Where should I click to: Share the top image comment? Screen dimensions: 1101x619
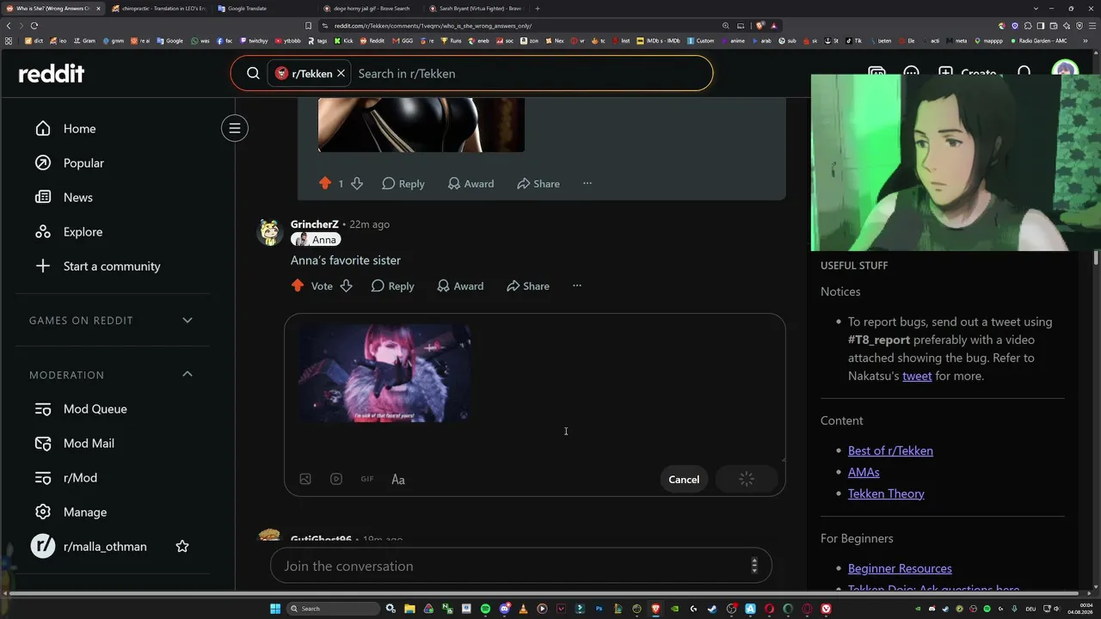[x=538, y=183]
